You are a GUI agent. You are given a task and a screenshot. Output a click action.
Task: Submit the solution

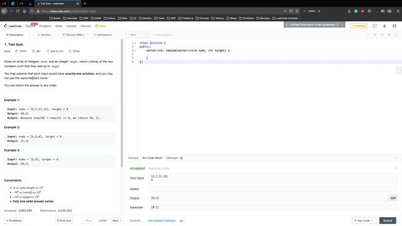(x=388, y=220)
